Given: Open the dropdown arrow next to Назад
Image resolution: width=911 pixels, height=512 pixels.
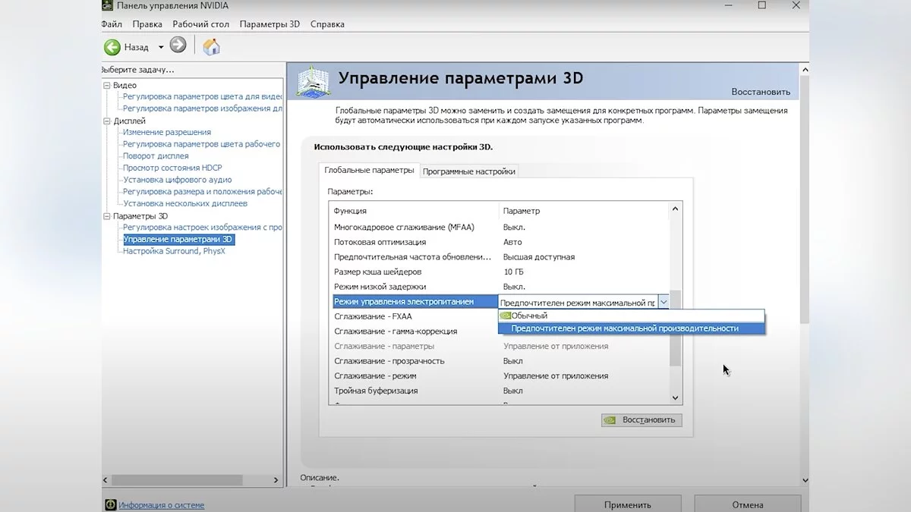Looking at the screenshot, I should pos(161,47).
